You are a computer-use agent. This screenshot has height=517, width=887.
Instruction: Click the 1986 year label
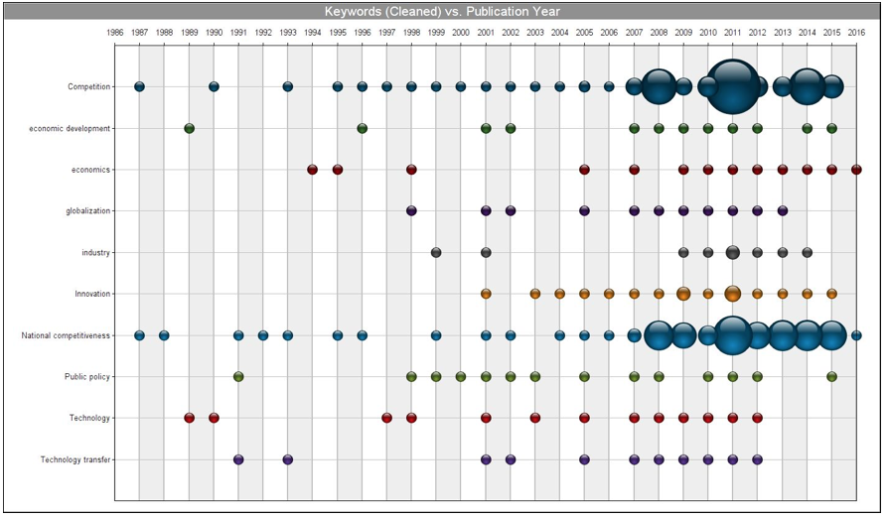115,33
